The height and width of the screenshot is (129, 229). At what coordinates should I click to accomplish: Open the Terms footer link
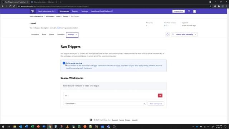[x=122, y=120]
